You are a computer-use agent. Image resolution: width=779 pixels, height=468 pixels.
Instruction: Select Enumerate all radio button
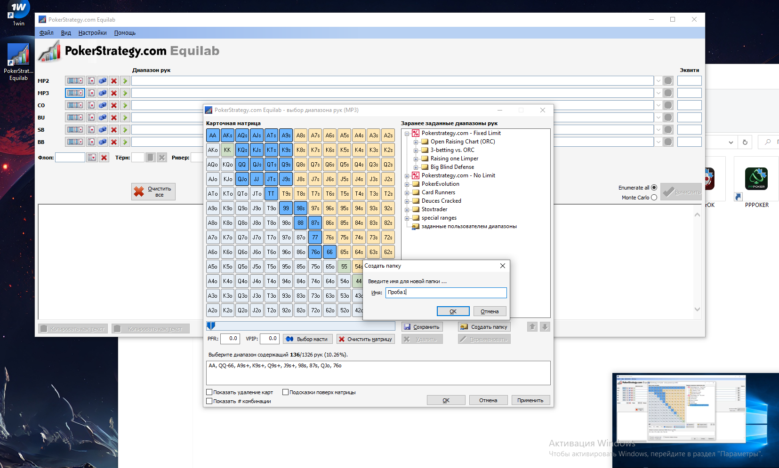(x=654, y=188)
